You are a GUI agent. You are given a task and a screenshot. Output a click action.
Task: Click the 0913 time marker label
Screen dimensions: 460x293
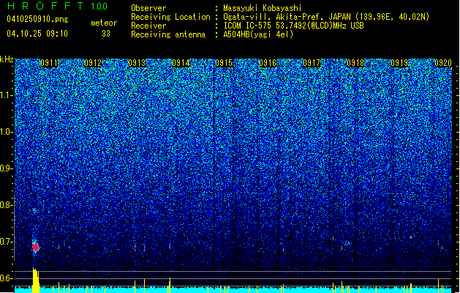[x=137, y=63]
